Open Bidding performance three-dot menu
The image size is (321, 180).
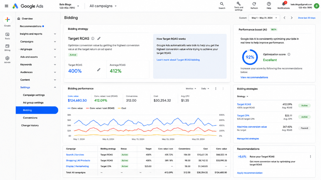tap(216, 88)
